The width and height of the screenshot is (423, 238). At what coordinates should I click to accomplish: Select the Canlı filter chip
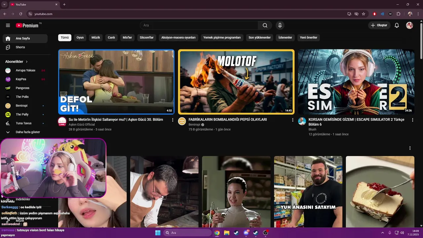(111, 38)
